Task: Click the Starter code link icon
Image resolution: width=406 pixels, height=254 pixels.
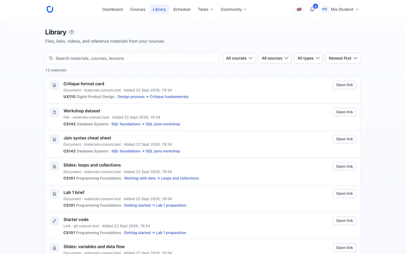Action: (54, 221)
